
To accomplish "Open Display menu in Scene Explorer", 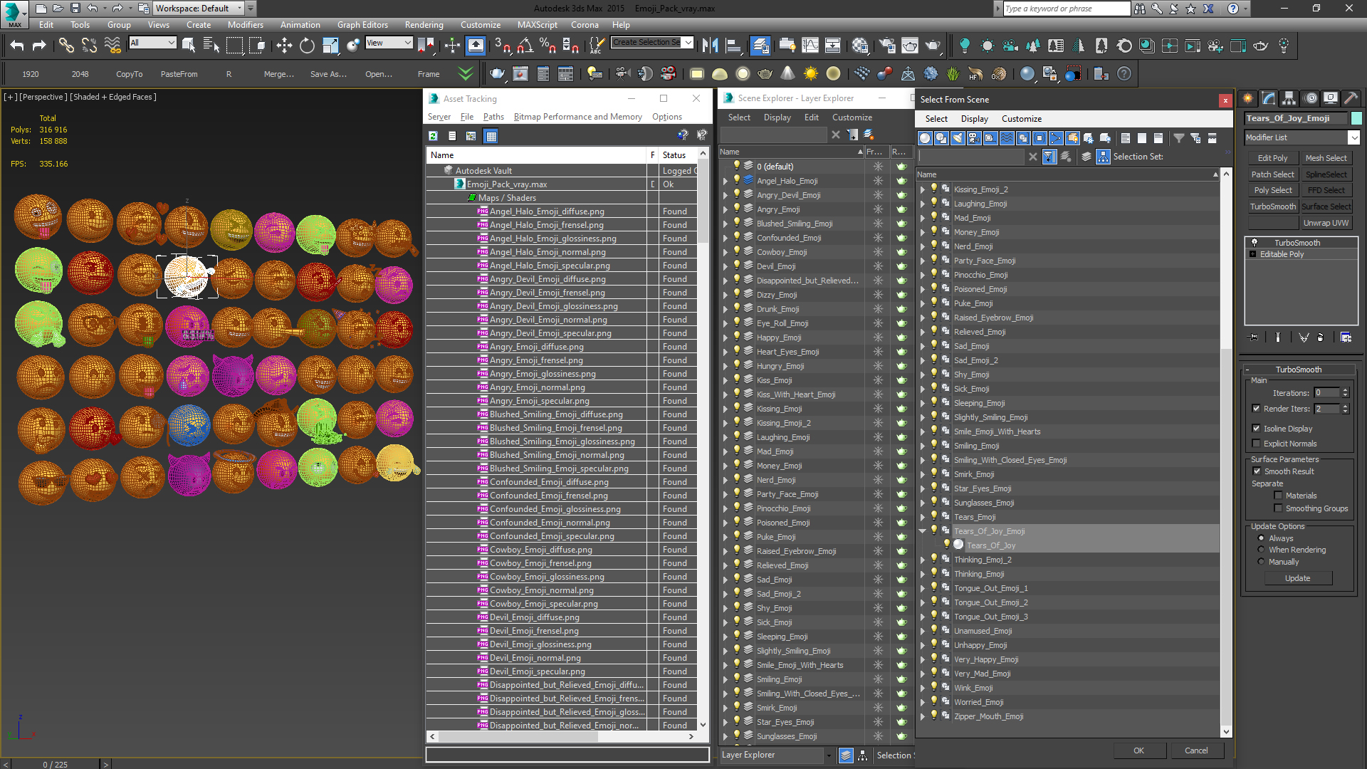I will (777, 117).
